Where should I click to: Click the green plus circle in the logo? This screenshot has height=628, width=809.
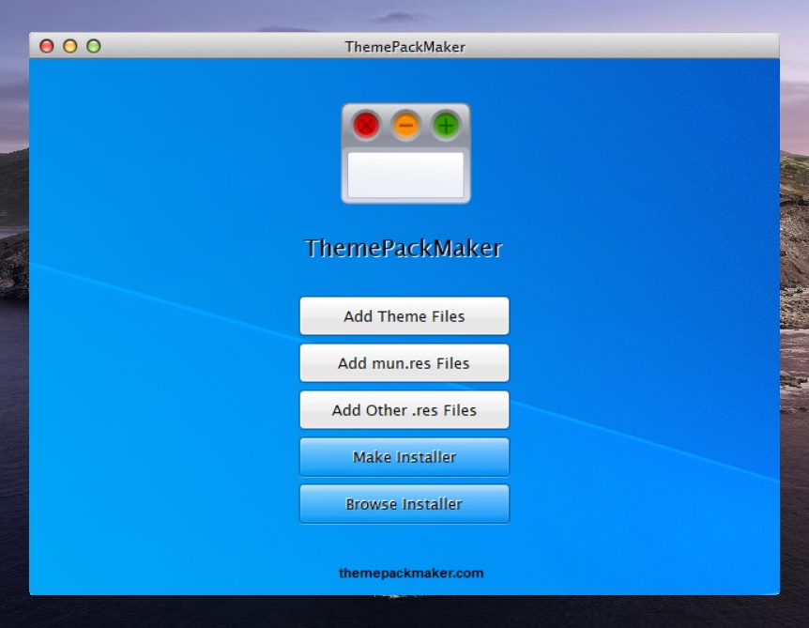(446, 124)
